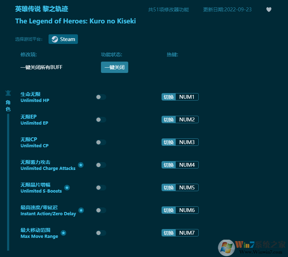The height and width of the screenshot is (257, 288).
Task: Switch to the 角色 category tab
Action: coord(8,105)
